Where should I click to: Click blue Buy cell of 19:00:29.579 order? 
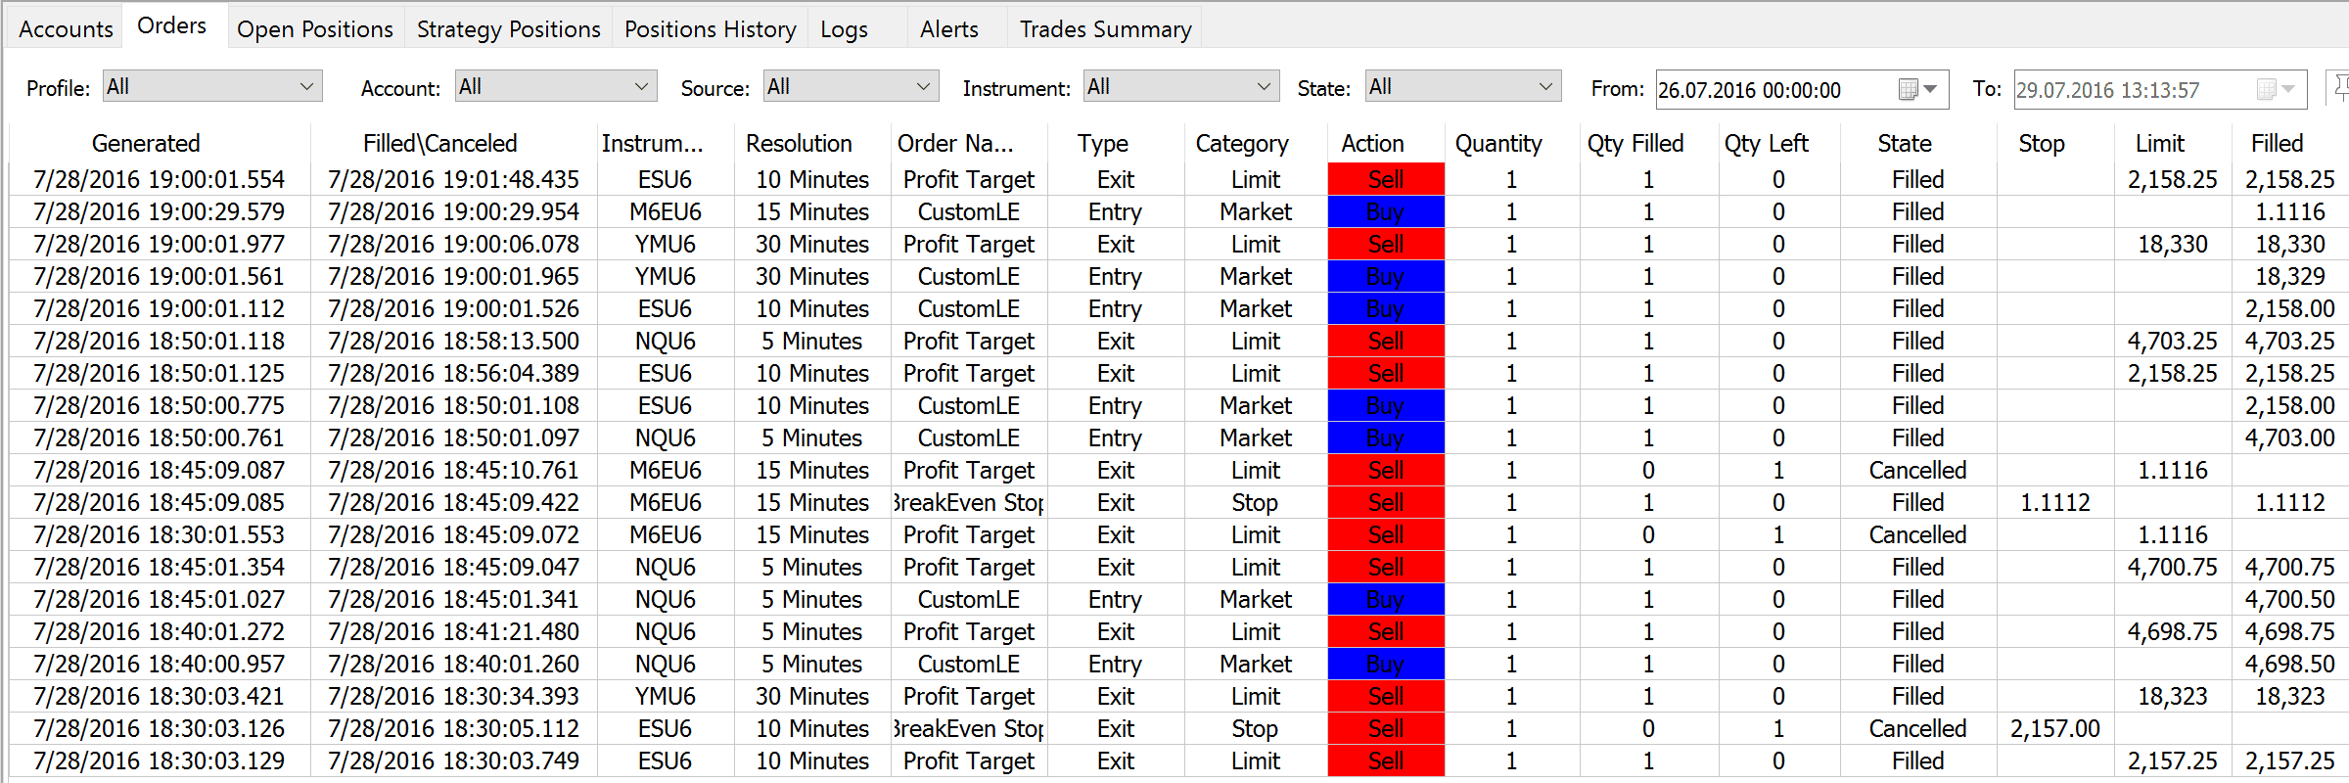[x=1385, y=211]
